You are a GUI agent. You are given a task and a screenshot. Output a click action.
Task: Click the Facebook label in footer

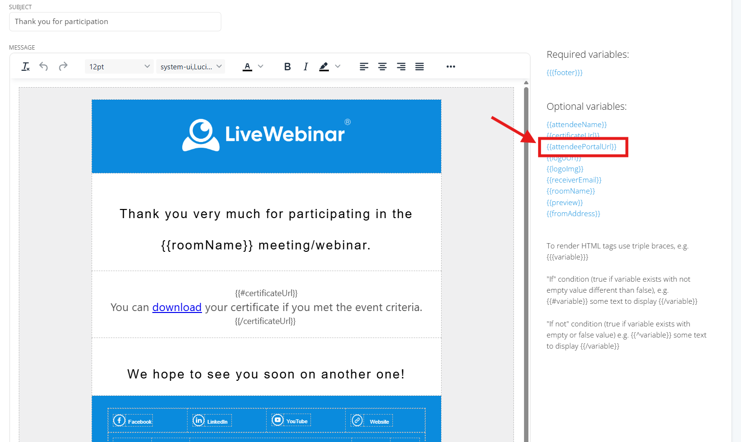pyautogui.click(x=140, y=422)
